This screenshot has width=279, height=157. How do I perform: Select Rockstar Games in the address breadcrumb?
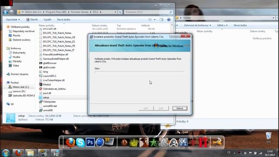[x=79, y=12]
